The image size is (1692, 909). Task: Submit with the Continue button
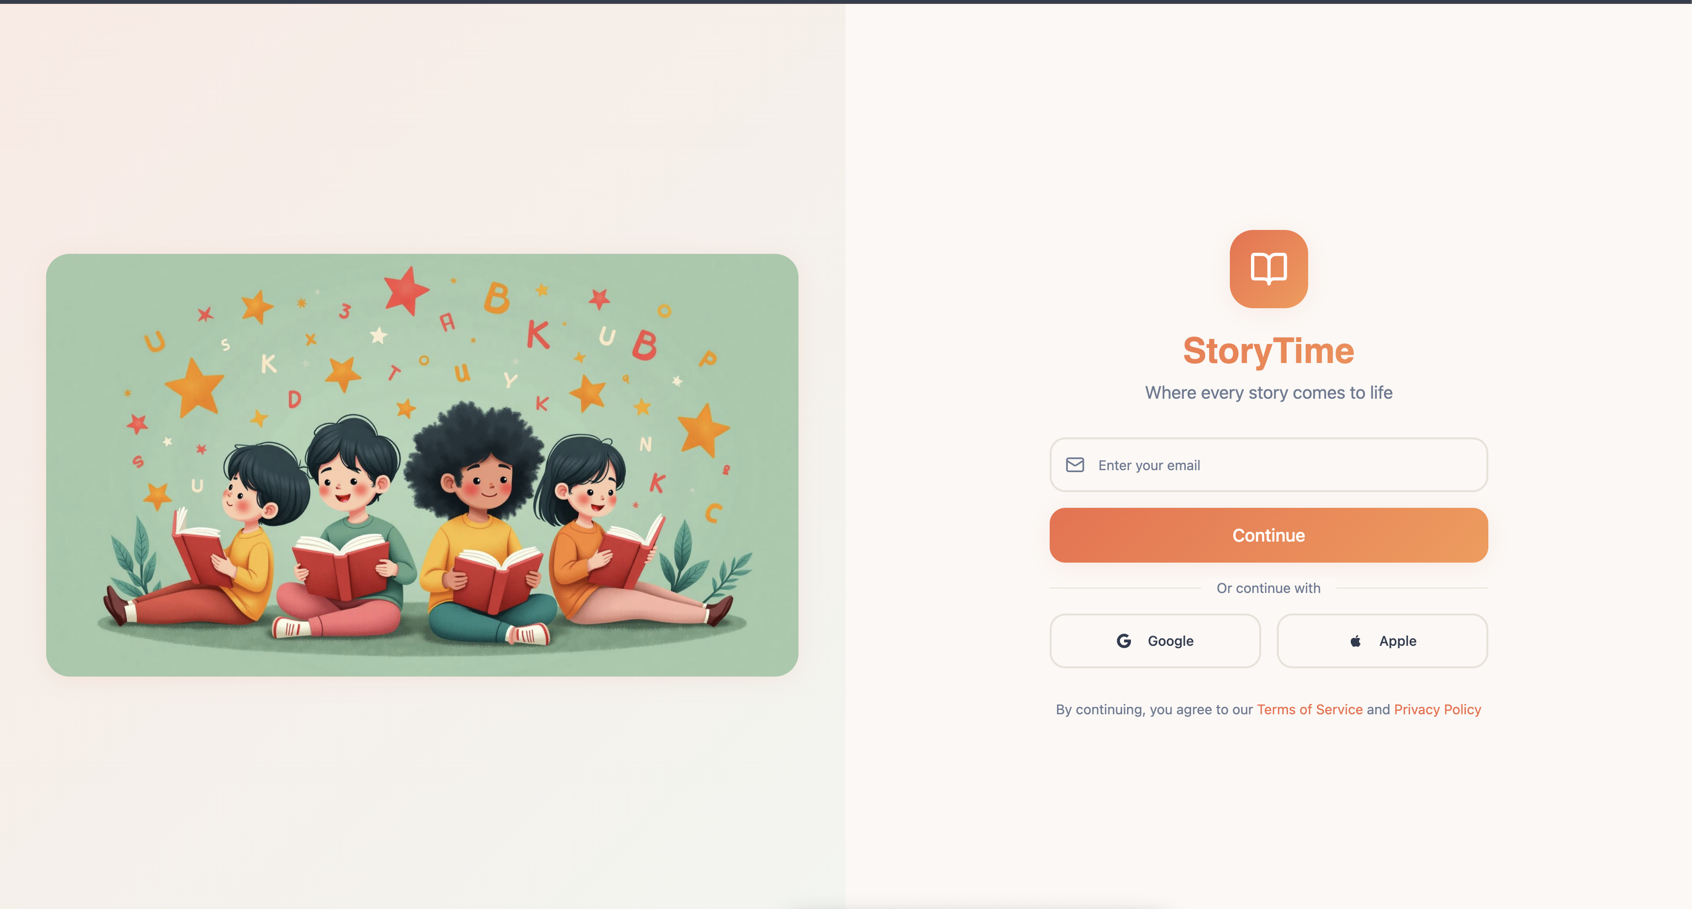tap(1269, 535)
